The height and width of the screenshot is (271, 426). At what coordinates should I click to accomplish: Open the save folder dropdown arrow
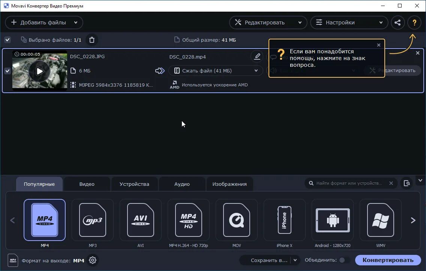point(295,260)
